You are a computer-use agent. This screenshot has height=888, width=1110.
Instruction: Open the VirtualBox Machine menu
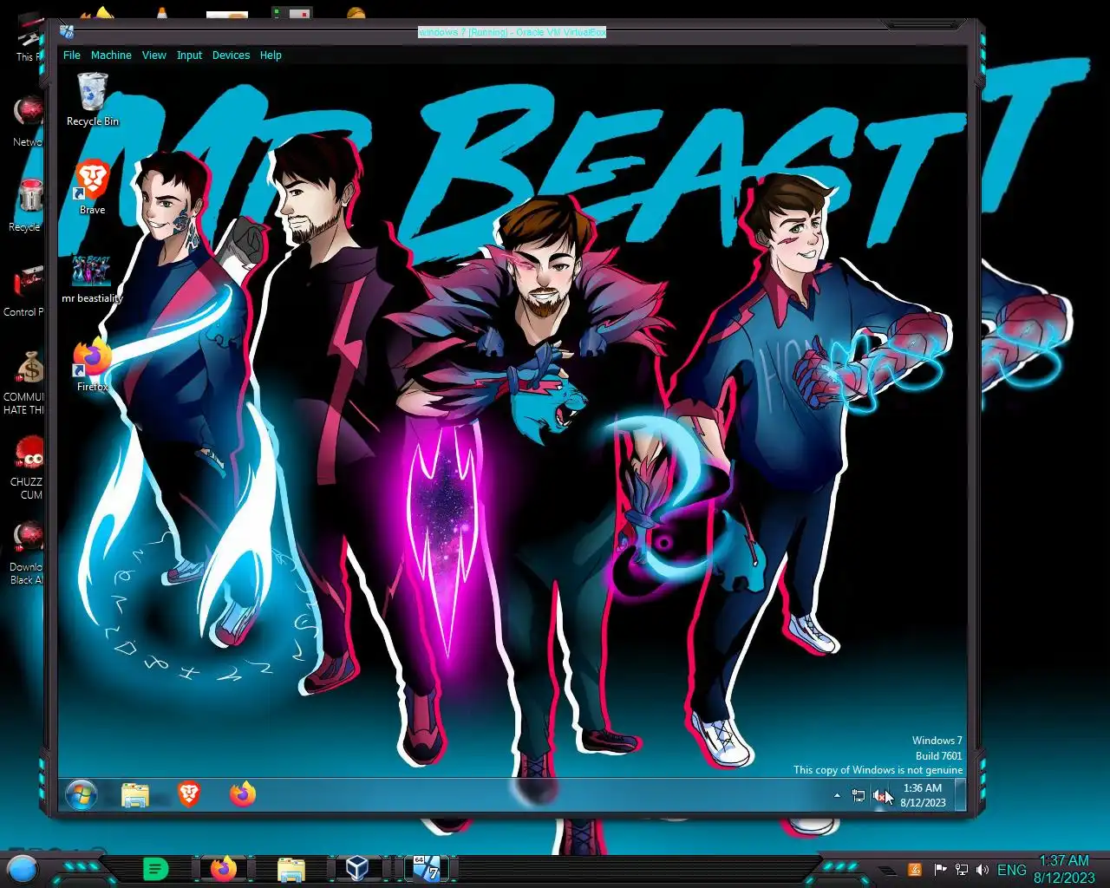pyautogui.click(x=111, y=55)
